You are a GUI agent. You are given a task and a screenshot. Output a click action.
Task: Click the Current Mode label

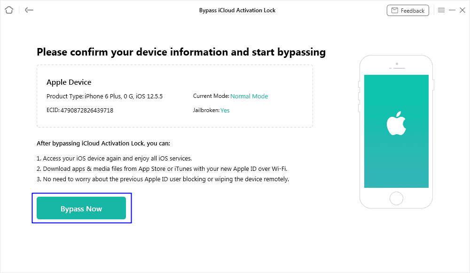pos(211,96)
